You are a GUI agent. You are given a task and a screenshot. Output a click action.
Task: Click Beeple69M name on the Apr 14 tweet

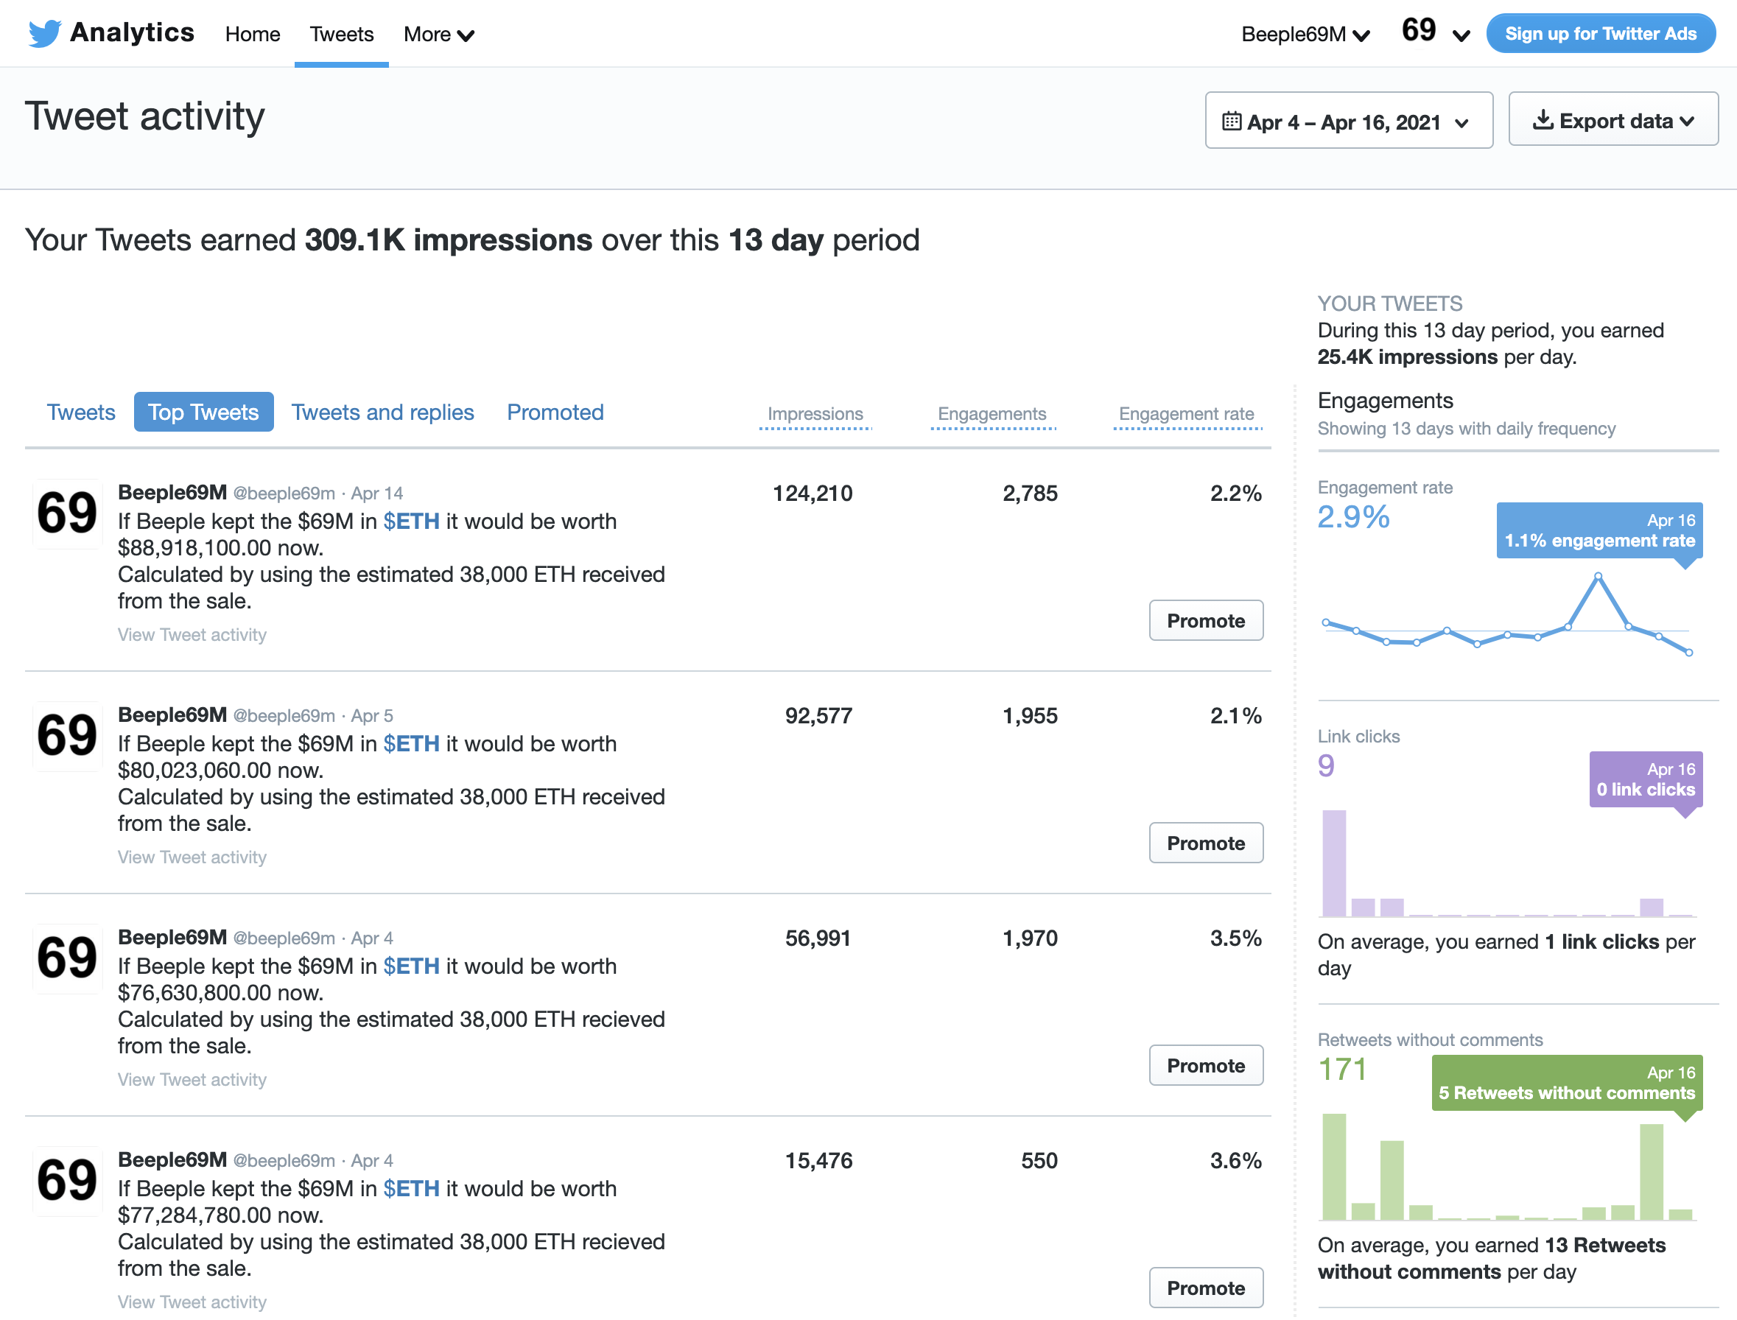click(x=172, y=493)
